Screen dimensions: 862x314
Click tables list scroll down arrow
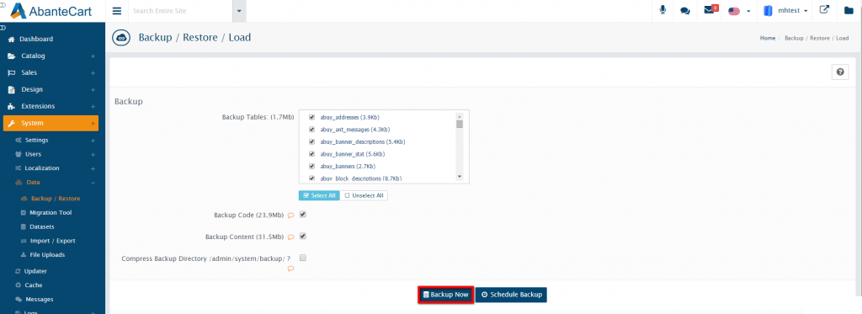pos(460,177)
